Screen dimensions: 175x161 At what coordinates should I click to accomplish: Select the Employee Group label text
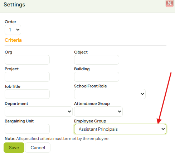(x=90, y=121)
